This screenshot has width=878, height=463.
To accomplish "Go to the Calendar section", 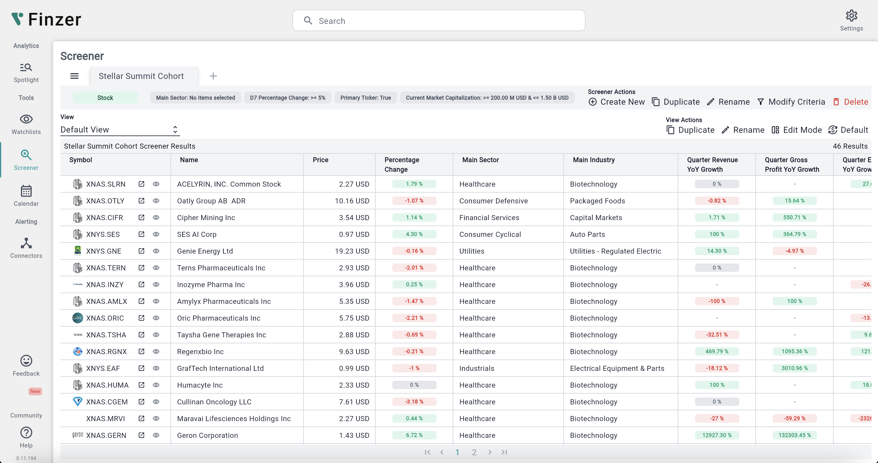I will tap(26, 196).
